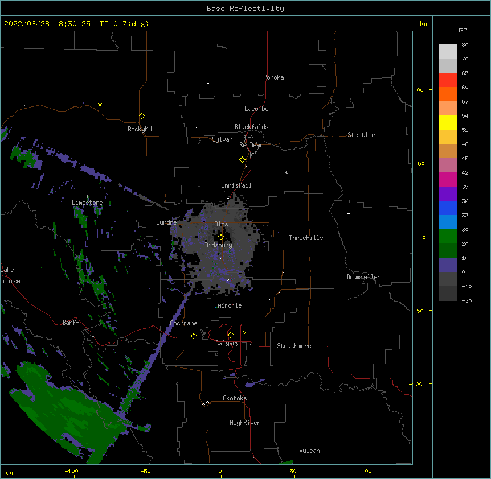
Task: Select orange legend swatch between 60 and 57
Action: click(448, 94)
